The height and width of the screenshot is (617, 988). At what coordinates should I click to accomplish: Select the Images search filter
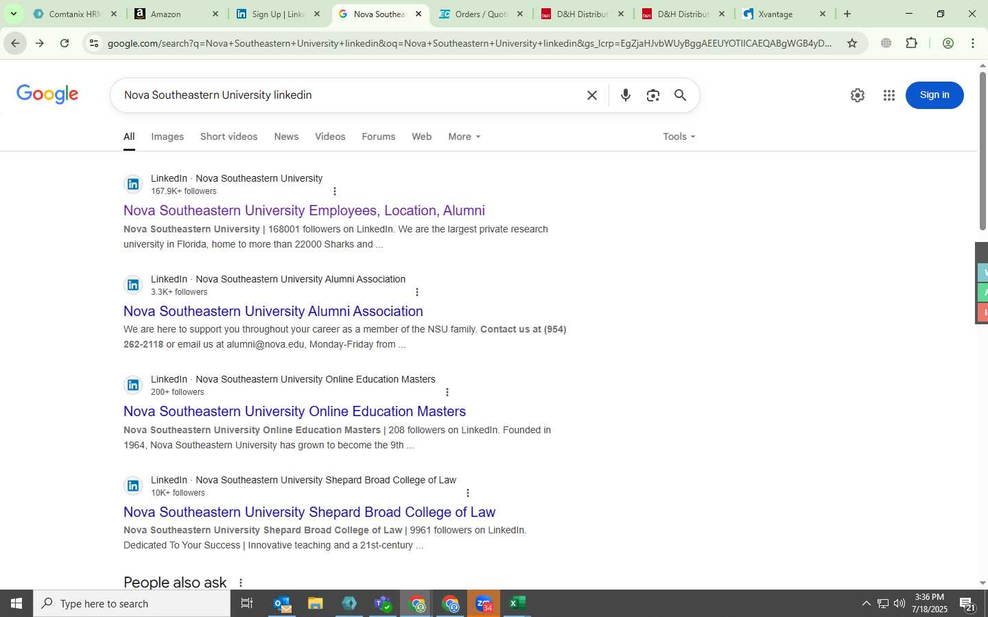pyautogui.click(x=167, y=136)
